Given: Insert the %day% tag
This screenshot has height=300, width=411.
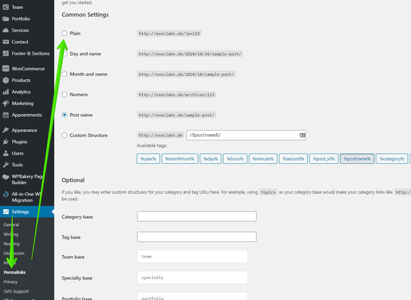Looking at the screenshot, I should 210,159.
